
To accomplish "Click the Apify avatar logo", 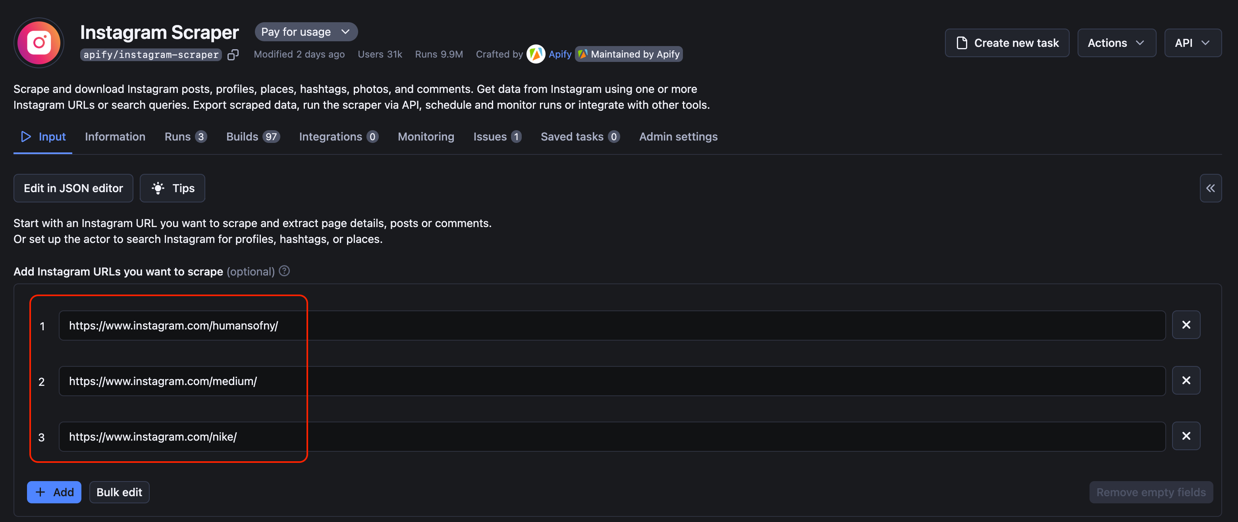I will (x=535, y=54).
